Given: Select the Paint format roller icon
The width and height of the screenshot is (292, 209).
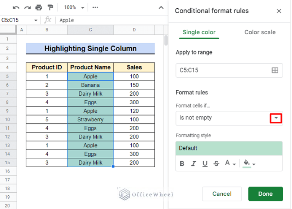Looking at the screenshot, I should (x=50, y=7).
